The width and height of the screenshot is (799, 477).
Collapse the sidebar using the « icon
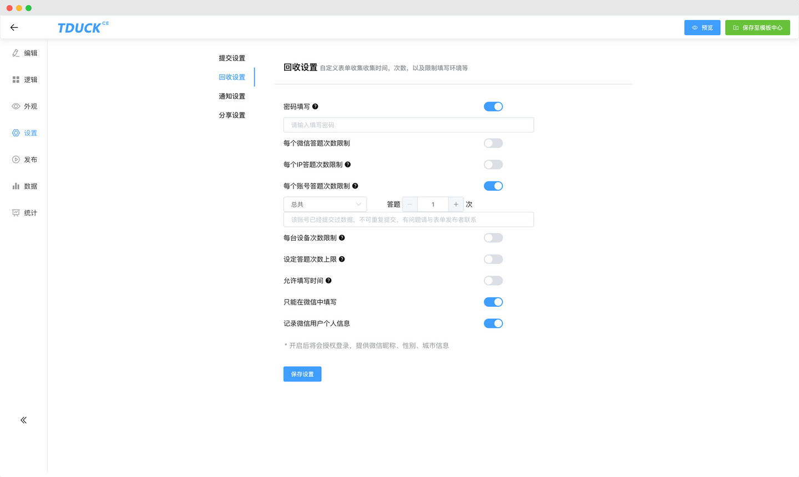coord(23,420)
